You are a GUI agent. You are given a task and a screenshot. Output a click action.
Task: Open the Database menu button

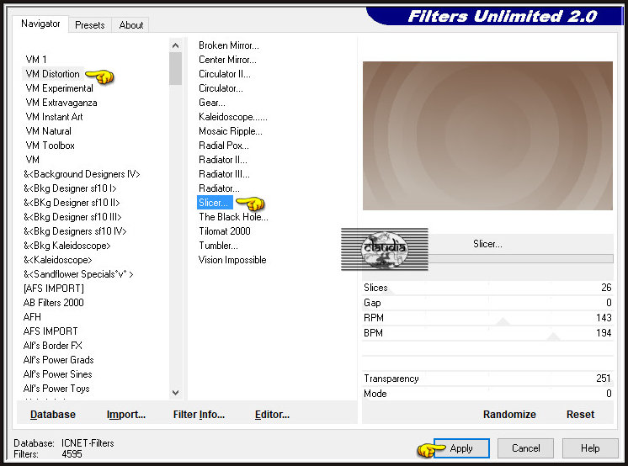(53, 415)
